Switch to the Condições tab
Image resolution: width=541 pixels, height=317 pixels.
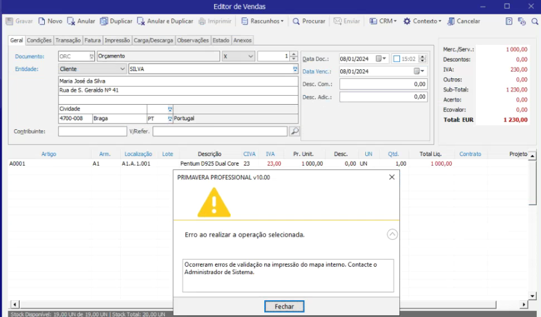[39, 40]
